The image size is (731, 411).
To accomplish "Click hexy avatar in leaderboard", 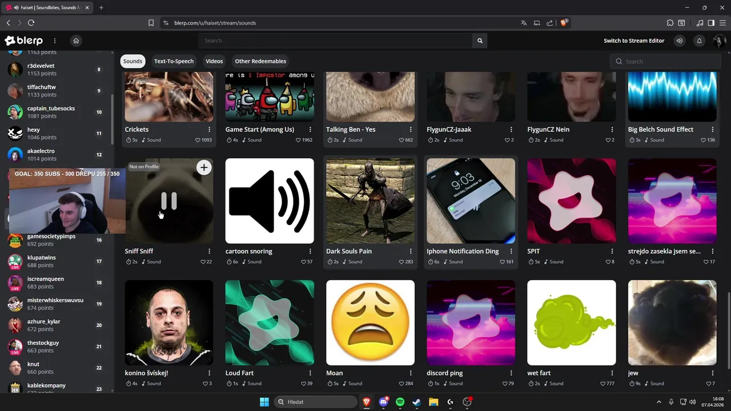I will click(x=15, y=134).
